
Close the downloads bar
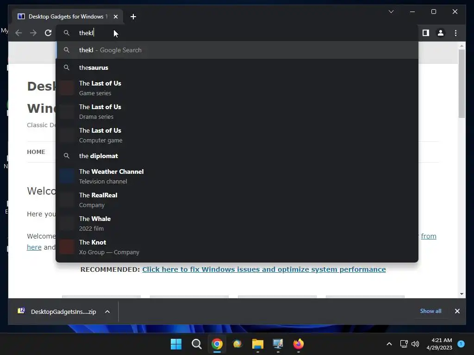(457, 311)
